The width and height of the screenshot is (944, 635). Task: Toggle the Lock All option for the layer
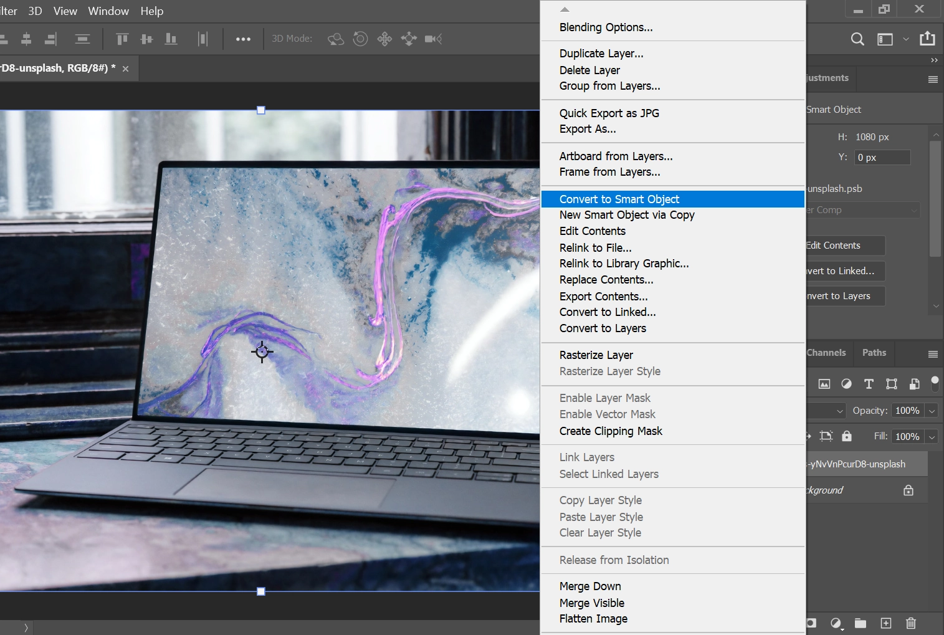click(x=846, y=436)
